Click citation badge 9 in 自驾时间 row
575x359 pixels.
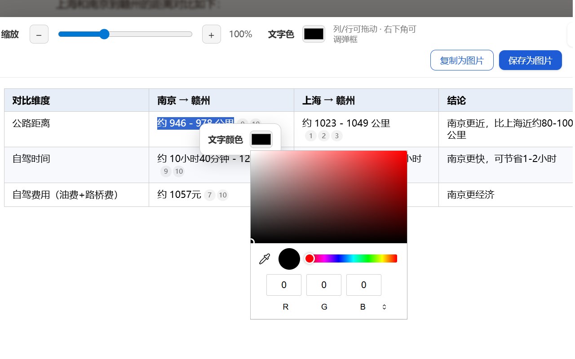pos(166,171)
